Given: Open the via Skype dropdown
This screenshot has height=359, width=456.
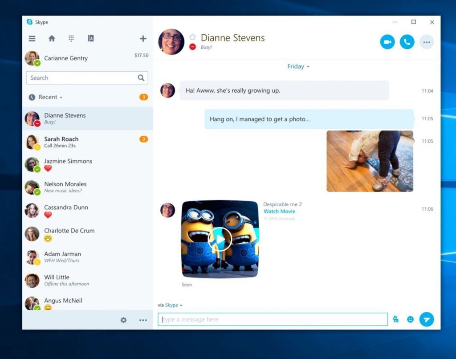Looking at the screenshot, I should [174, 305].
